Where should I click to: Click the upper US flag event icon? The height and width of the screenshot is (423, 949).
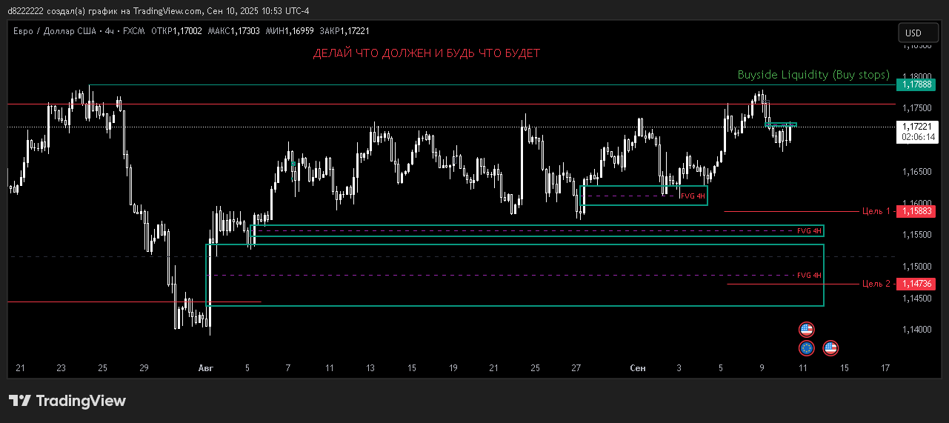click(x=807, y=329)
